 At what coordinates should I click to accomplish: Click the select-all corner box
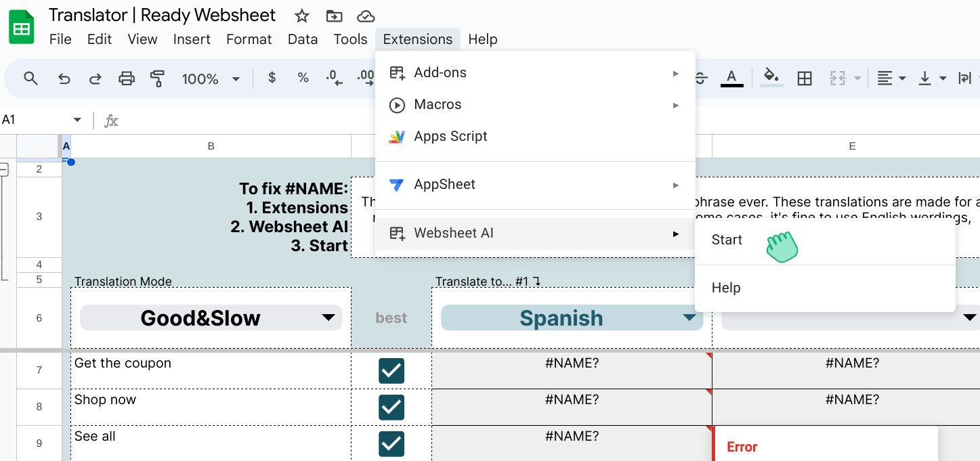coord(38,146)
